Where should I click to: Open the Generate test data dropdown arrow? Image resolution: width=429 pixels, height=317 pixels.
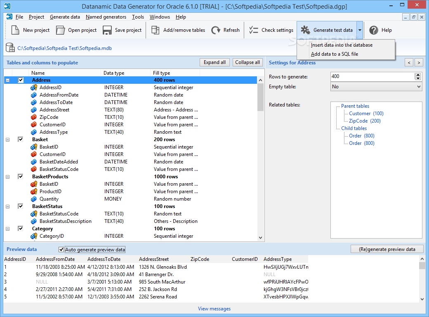pyautogui.click(x=360, y=30)
